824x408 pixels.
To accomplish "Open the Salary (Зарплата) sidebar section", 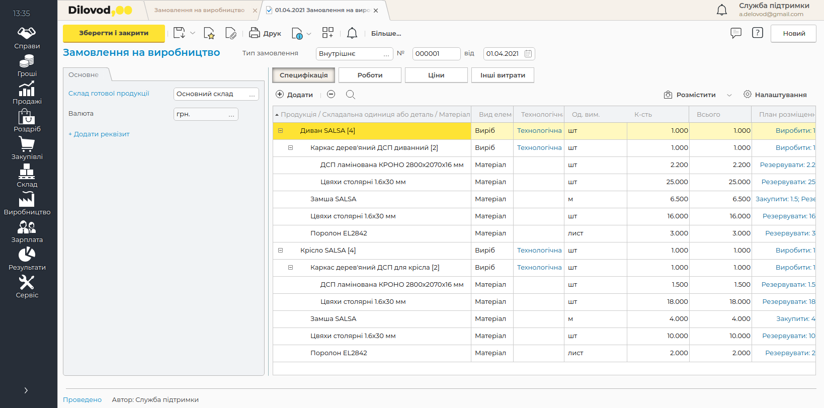I will coord(27,232).
